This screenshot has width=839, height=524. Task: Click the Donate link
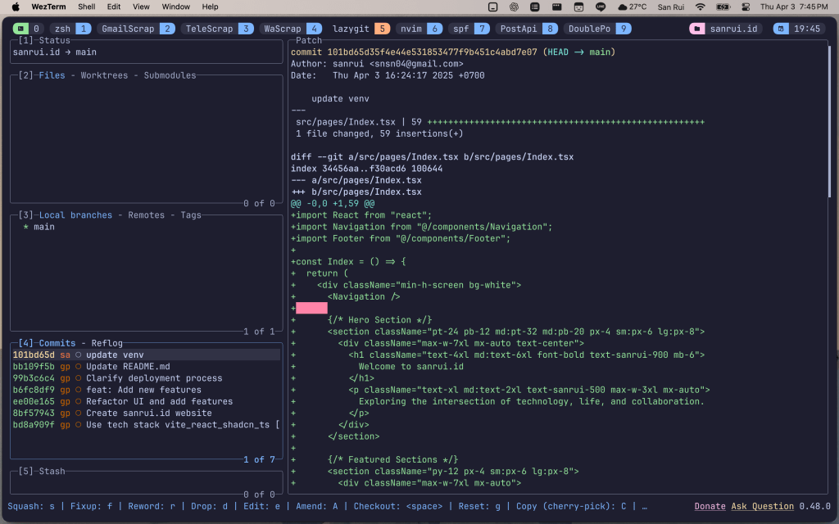[x=710, y=506]
